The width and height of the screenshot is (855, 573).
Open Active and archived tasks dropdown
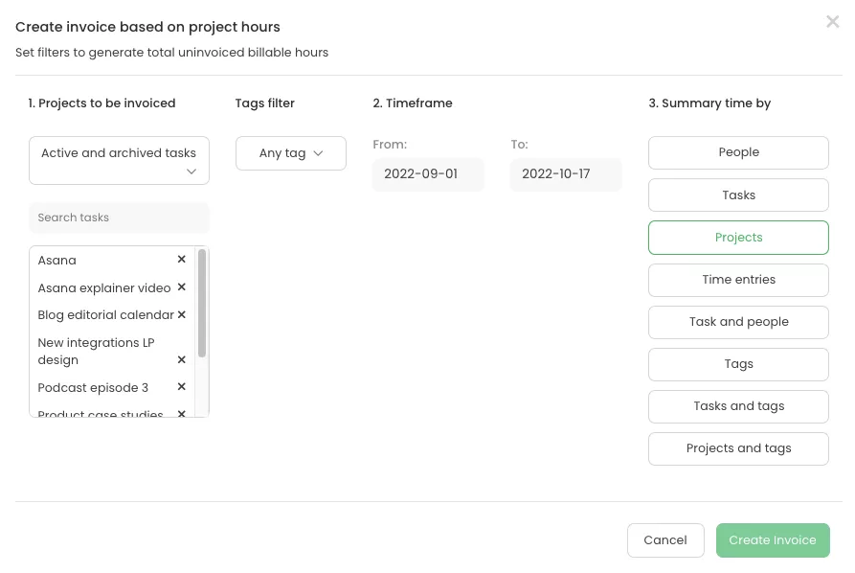(119, 161)
